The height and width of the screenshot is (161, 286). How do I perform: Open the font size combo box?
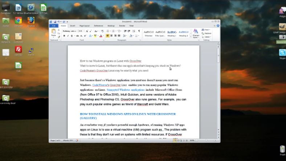[x=81, y=31]
